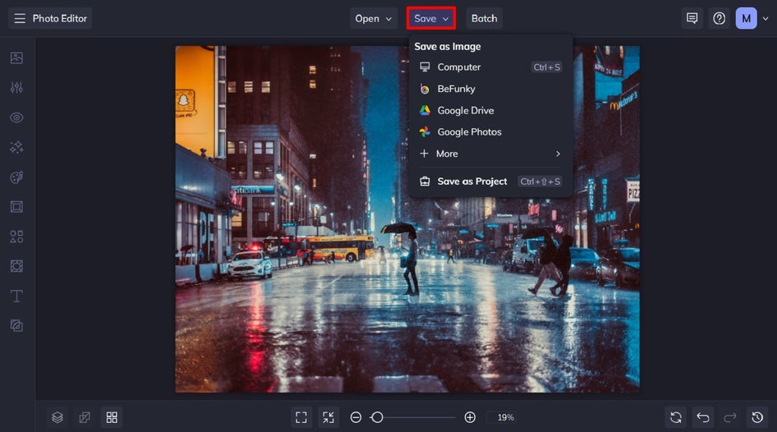Open the Layers panel at bottom
This screenshot has width=777, height=432.
[58, 417]
